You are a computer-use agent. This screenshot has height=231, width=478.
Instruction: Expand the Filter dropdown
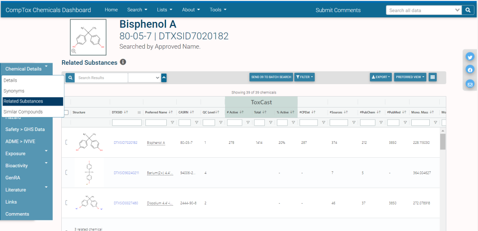pos(304,77)
